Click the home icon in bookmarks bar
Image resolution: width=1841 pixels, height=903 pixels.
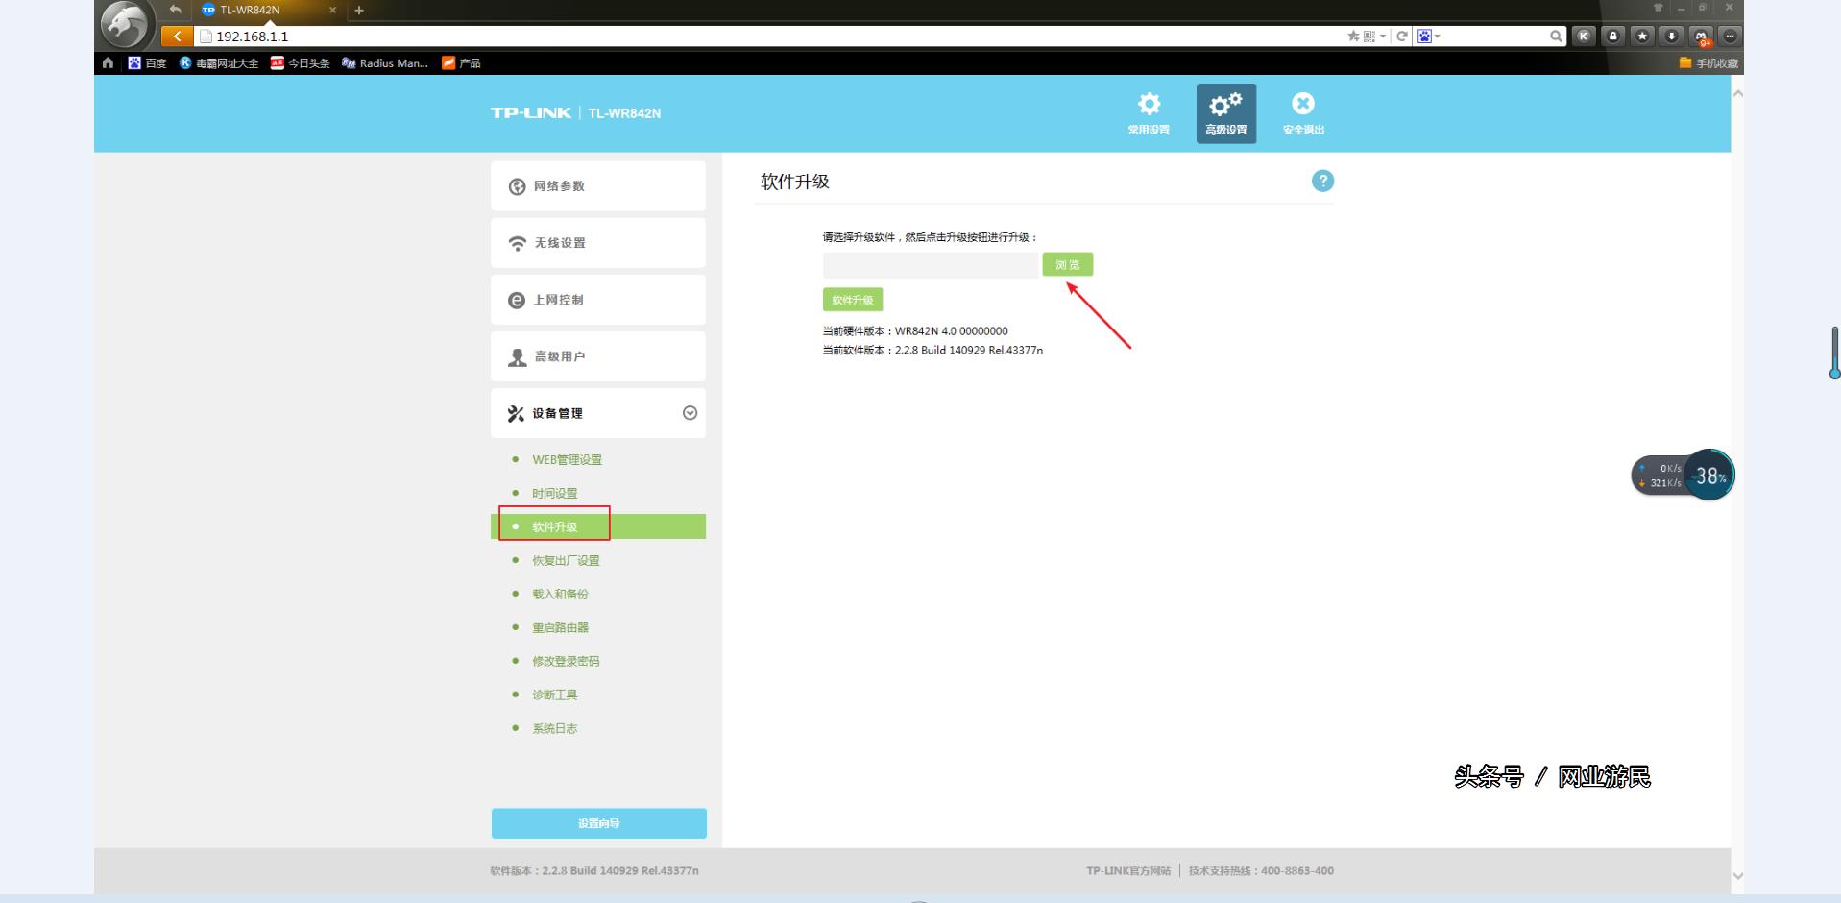(108, 63)
